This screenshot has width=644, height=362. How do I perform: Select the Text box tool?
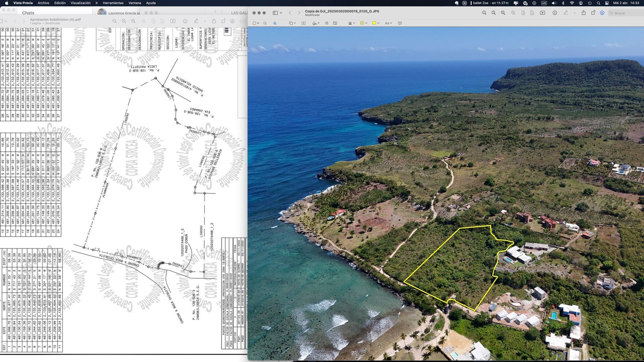303,23
